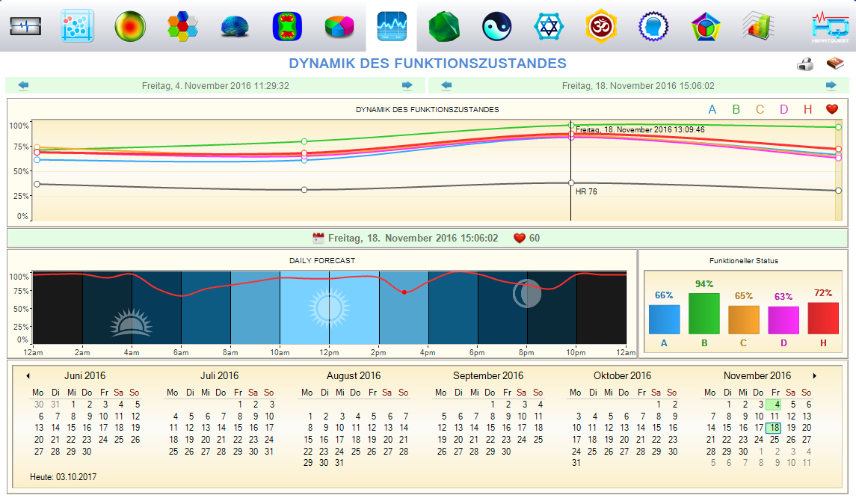Show later months with calendar right arrow
Screen dimensions: 856x501
(x=815, y=375)
